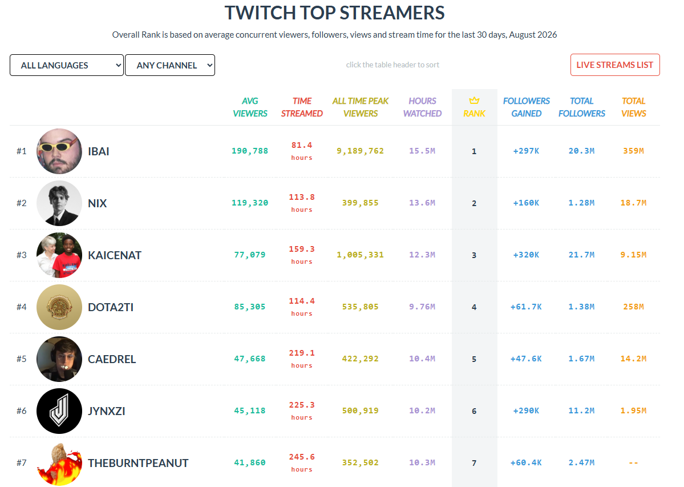684x487 pixels.
Task: Open the Live Streams List
Action: [x=614, y=65]
